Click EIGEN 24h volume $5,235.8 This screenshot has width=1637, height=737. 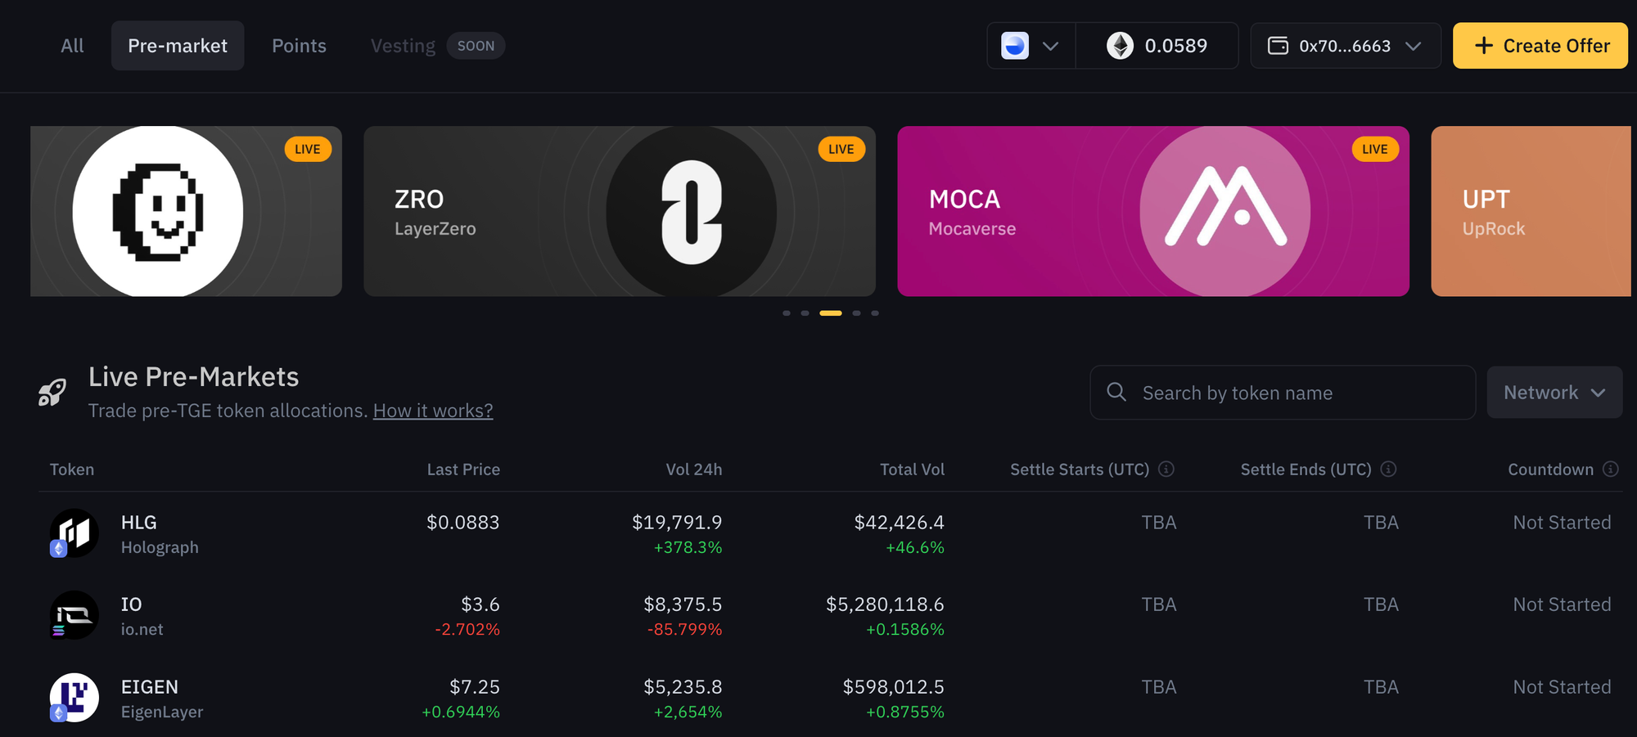click(x=683, y=687)
